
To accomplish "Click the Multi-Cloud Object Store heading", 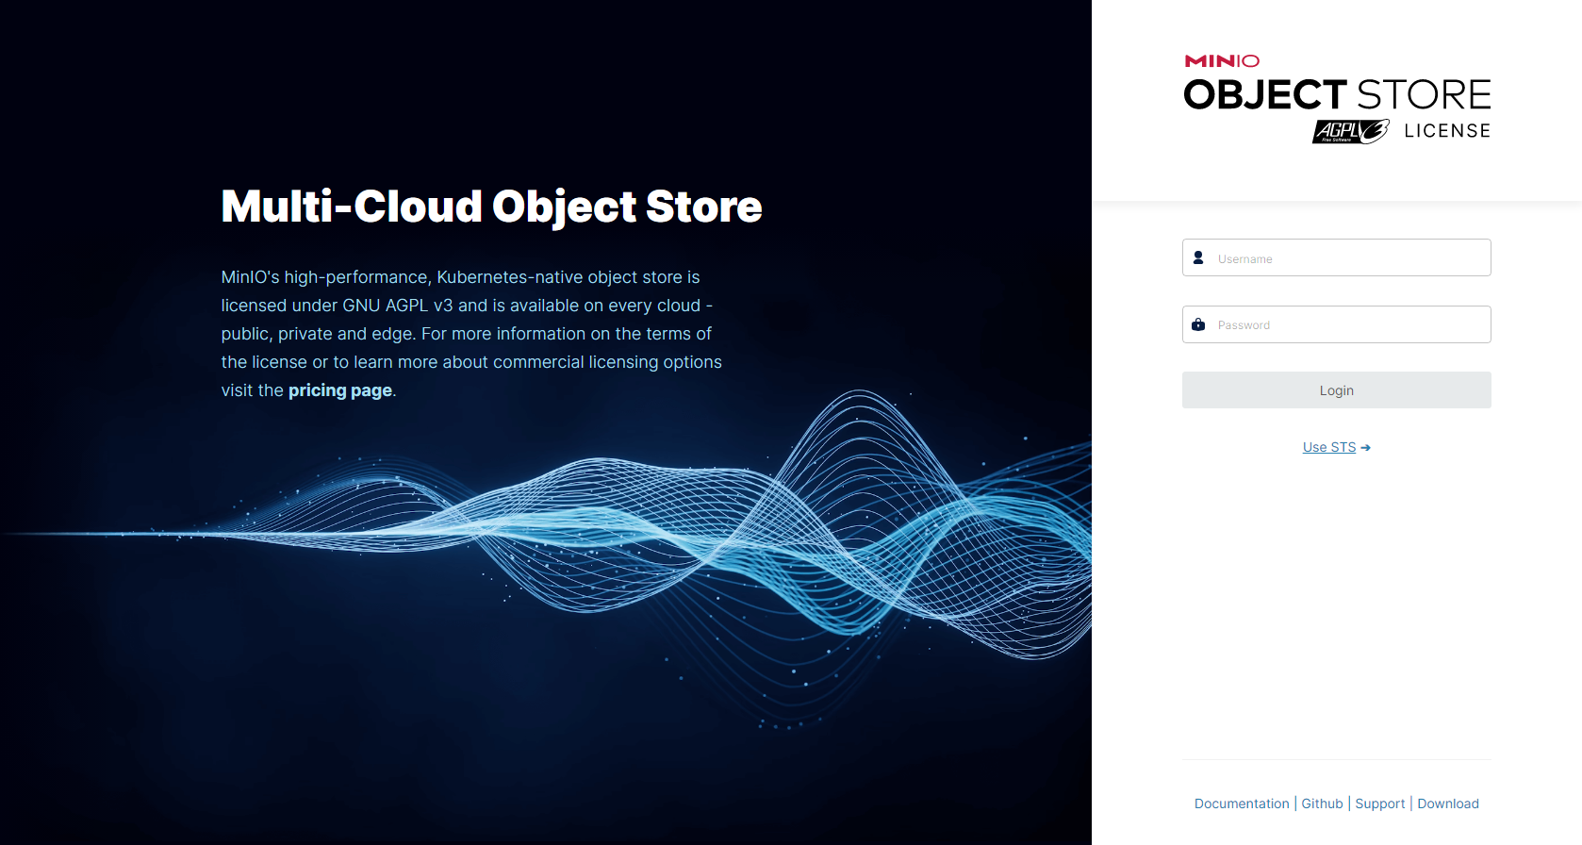I will tap(491, 207).
